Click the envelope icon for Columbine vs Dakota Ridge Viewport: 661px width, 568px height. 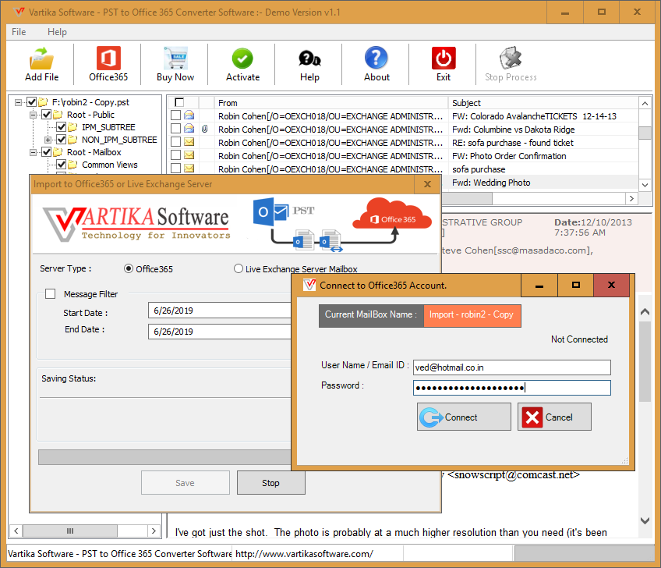coord(189,128)
